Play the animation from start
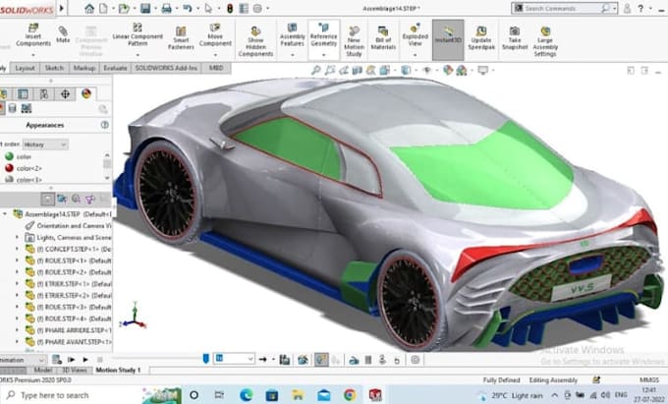 point(71,360)
